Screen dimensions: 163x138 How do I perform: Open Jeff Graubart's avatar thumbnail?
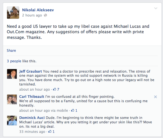point(12,74)
